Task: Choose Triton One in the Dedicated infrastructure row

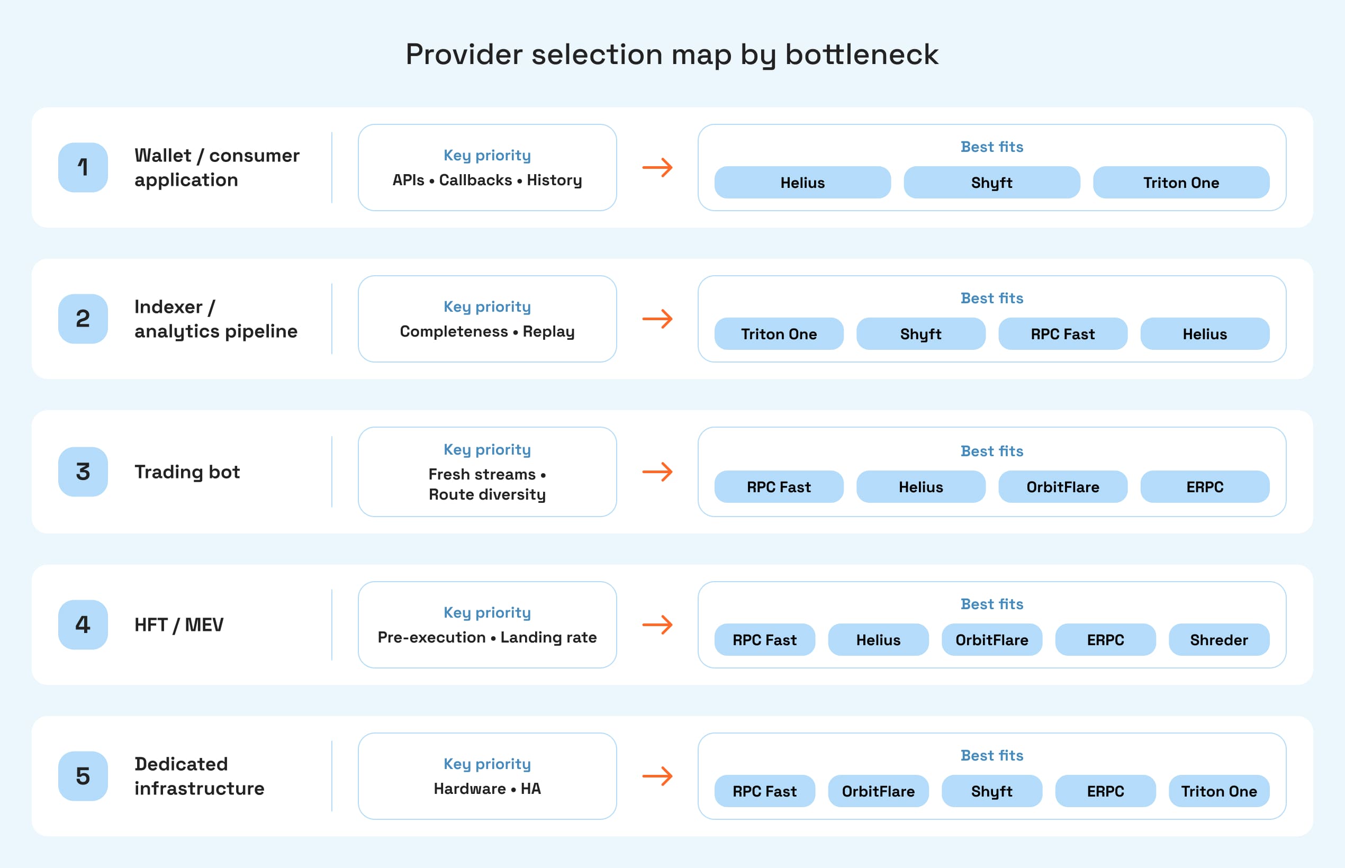Action: coord(1218,791)
